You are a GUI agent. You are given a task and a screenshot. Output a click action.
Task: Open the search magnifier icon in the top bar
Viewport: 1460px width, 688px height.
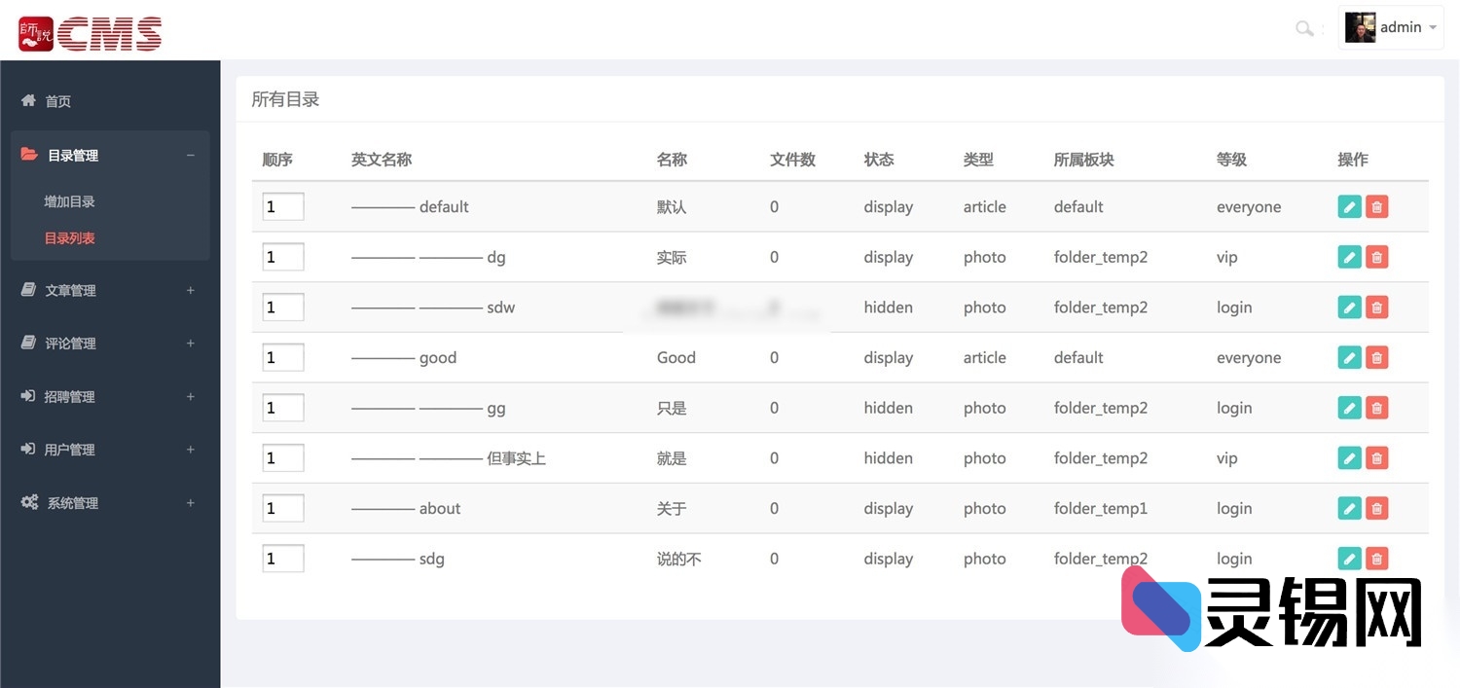click(1304, 28)
